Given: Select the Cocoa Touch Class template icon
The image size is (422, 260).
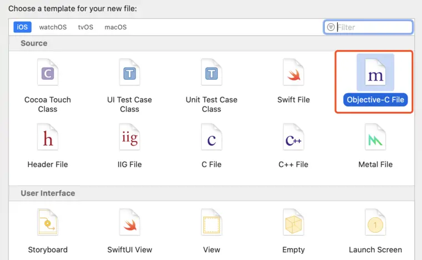Looking at the screenshot, I should coord(48,74).
